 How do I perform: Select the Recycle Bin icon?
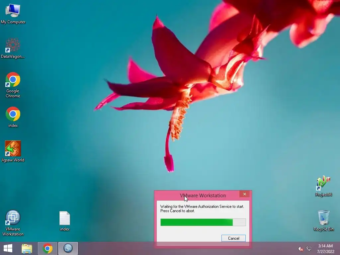tap(323, 220)
